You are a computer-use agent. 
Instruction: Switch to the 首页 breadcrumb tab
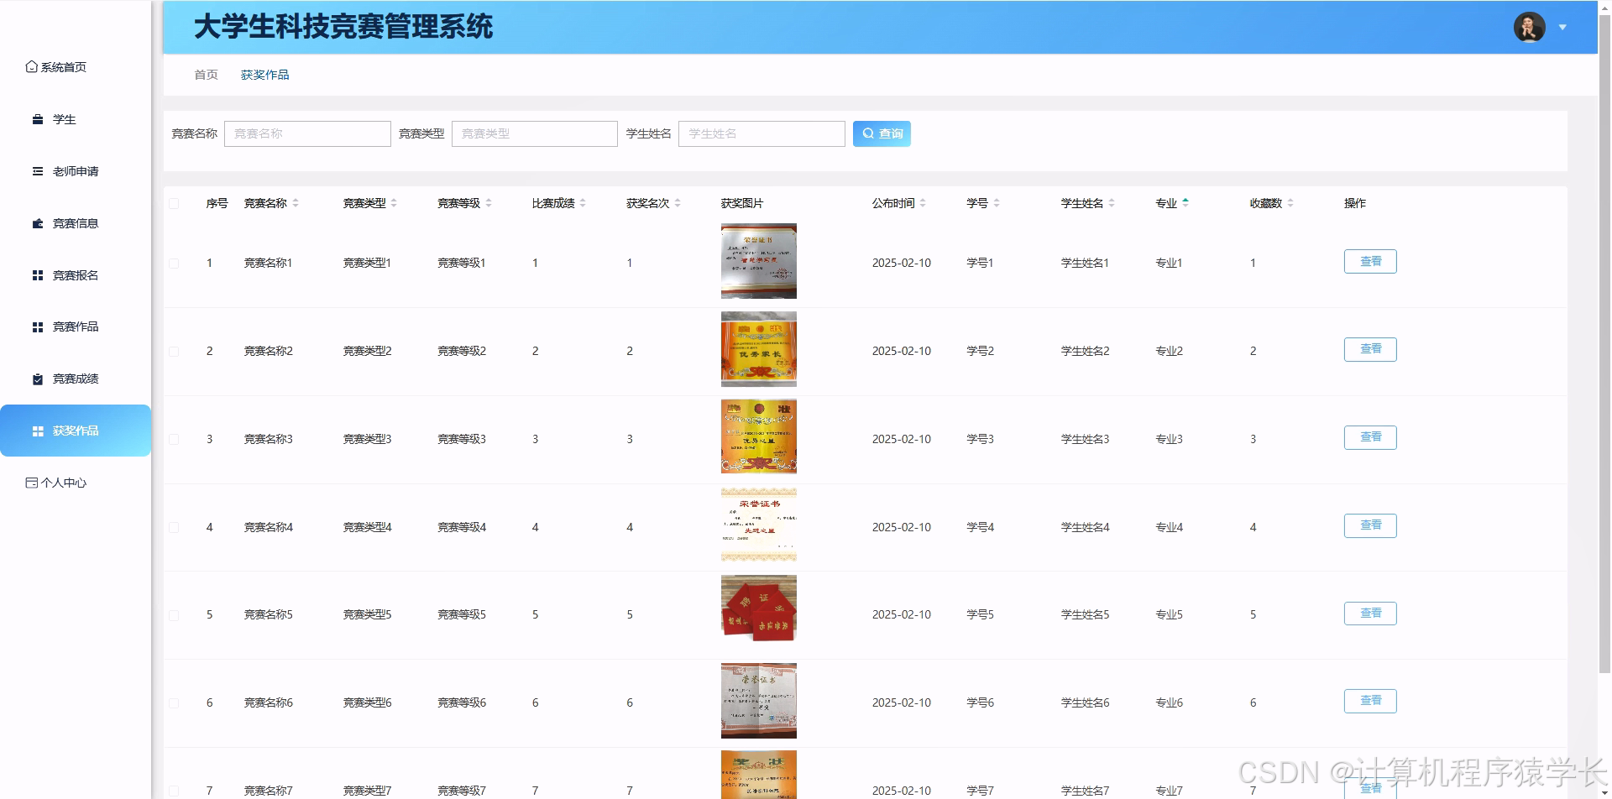pos(205,75)
